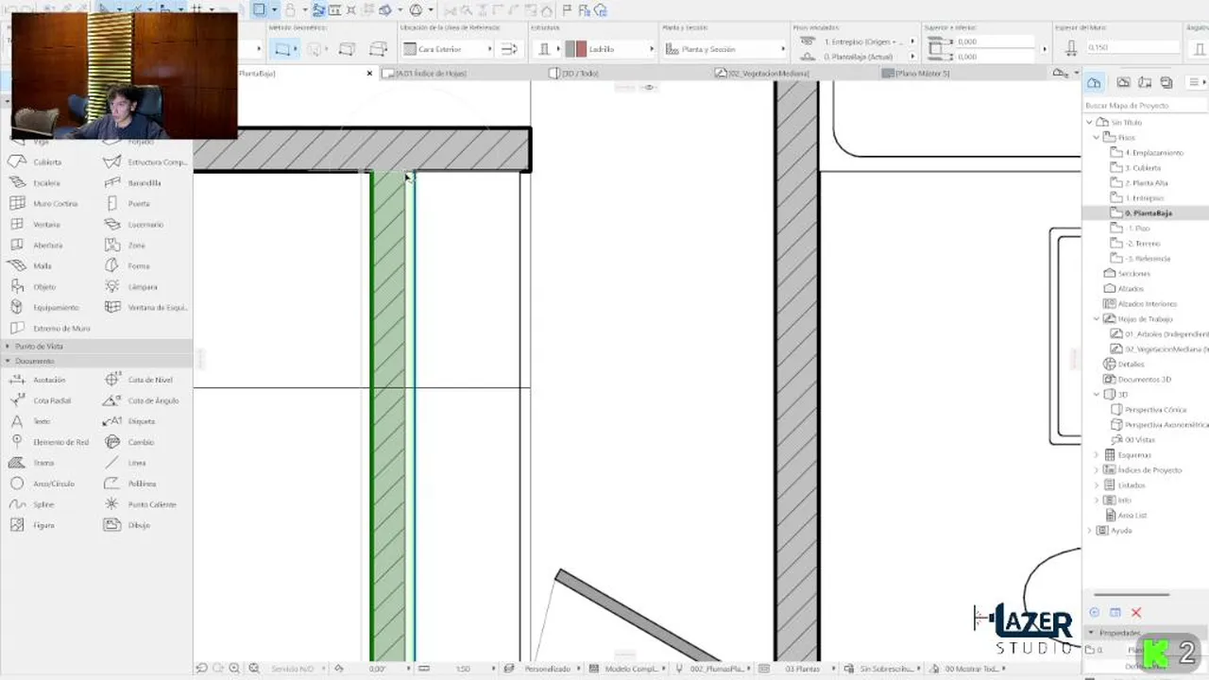Expand the Punto de Vista toolbox section
Image resolution: width=1209 pixels, height=680 pixels.
(x=9, y=347)
